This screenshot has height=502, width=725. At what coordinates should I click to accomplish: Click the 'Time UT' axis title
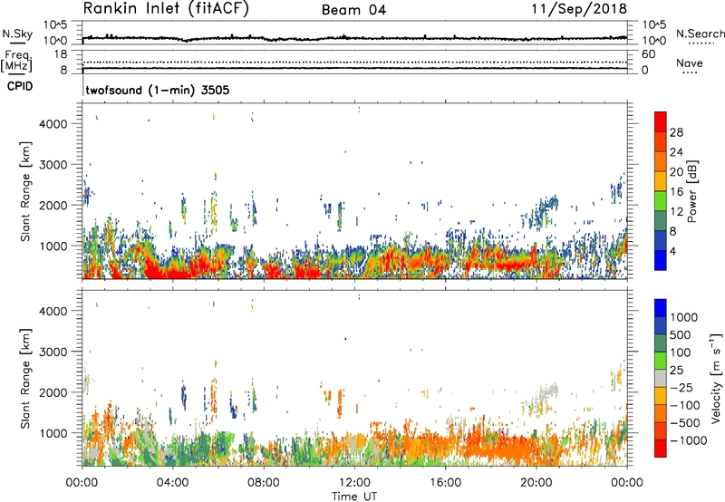[354, 497]
